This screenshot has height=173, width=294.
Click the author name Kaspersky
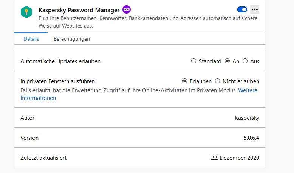coord(247,118)
